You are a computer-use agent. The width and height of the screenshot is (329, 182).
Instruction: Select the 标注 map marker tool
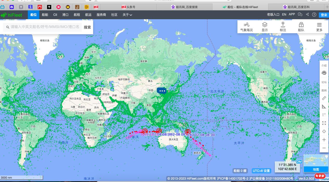coord(283,27)
